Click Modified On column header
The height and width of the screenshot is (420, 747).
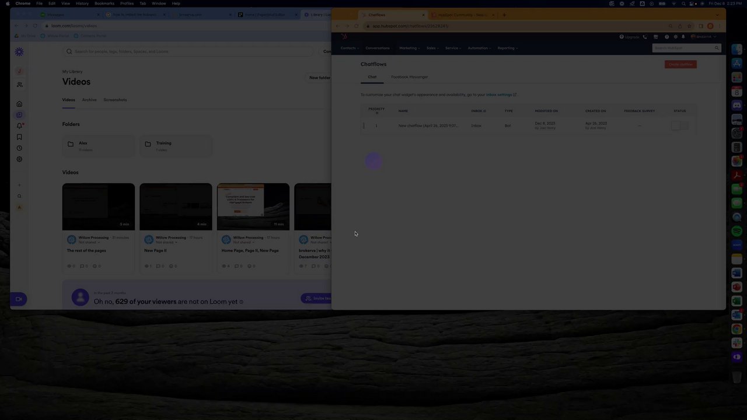tap(546, 111)
